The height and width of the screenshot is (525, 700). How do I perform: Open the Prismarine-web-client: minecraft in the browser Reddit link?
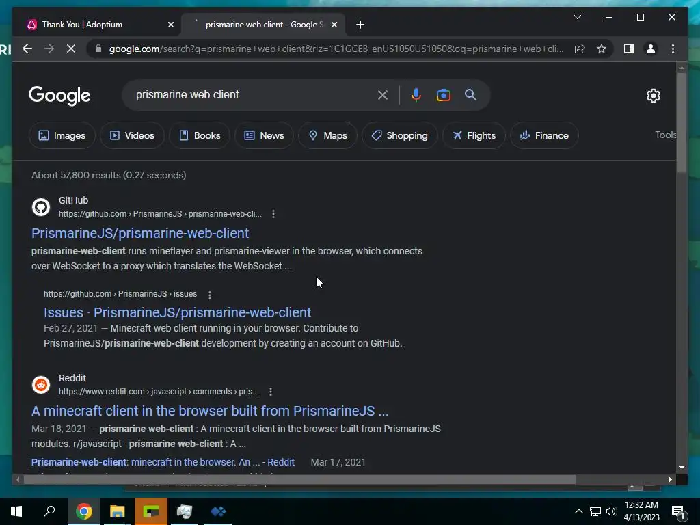click(163, 462)
